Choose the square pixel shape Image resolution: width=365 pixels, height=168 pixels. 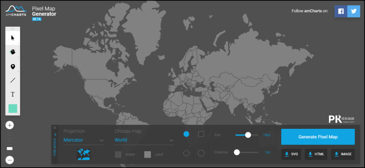[x=201, y=134]
